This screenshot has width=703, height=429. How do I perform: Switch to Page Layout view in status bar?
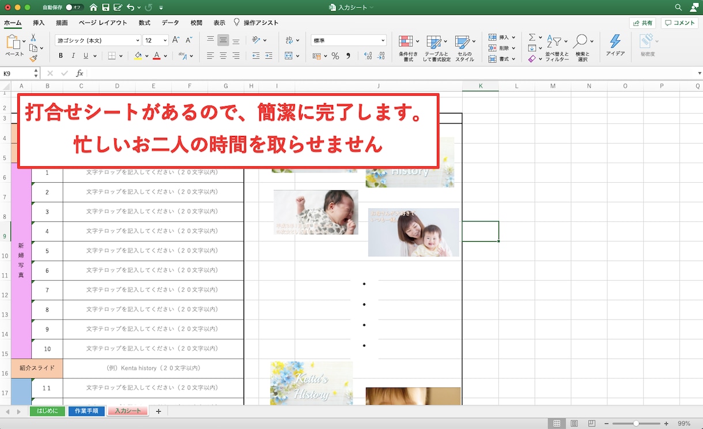574,424
